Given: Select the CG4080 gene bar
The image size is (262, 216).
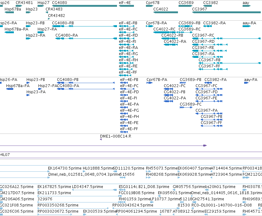Looking at the screenshot, I should (x=85, y=6).
